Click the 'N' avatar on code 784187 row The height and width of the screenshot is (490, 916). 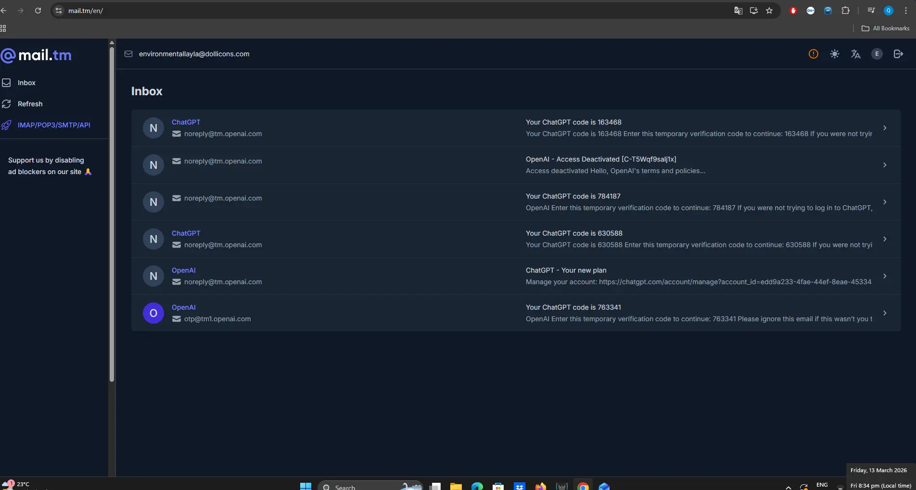point(153,202)
